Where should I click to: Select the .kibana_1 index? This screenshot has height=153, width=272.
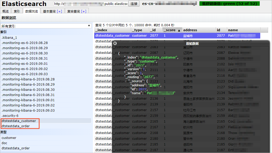(x=46, y=37)
